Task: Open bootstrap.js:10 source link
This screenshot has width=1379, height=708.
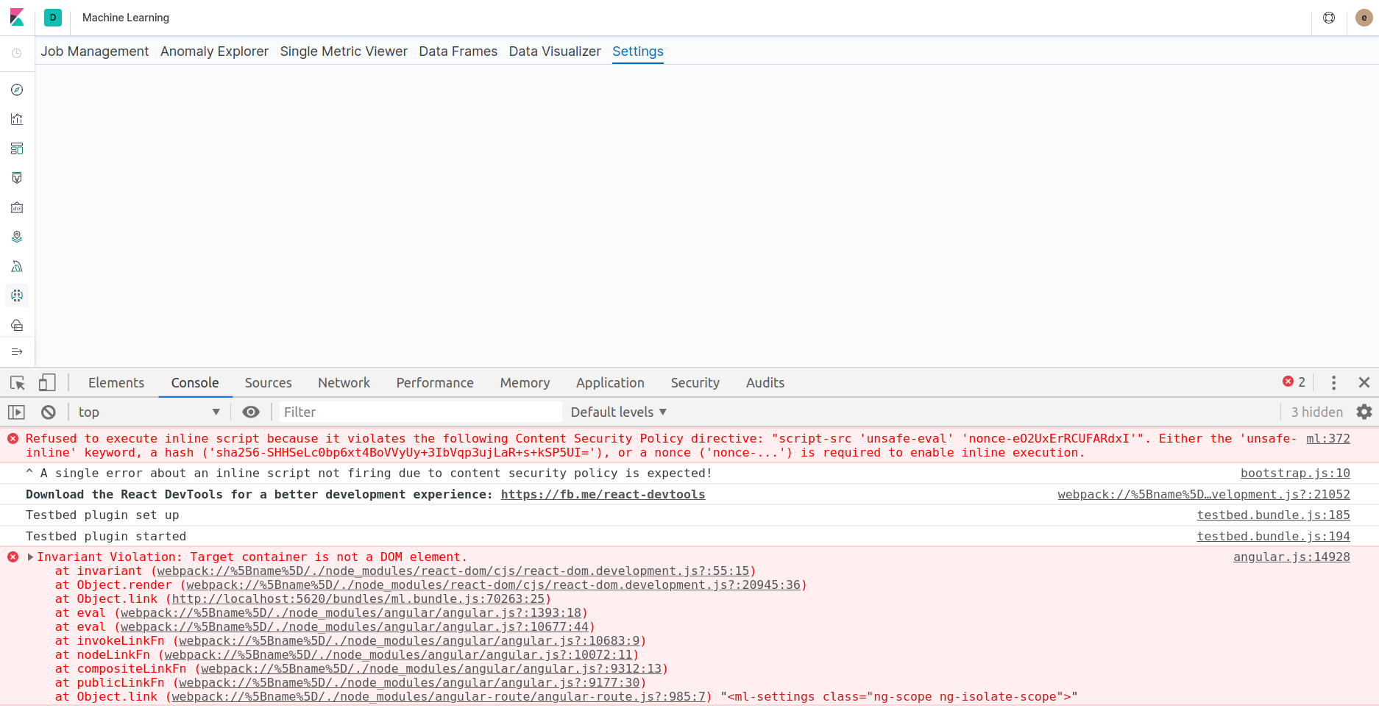Action: pos(1295,473)
